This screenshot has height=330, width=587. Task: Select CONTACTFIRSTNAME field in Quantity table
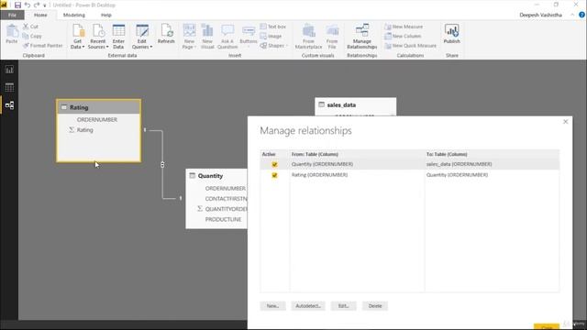pos(226,199)
